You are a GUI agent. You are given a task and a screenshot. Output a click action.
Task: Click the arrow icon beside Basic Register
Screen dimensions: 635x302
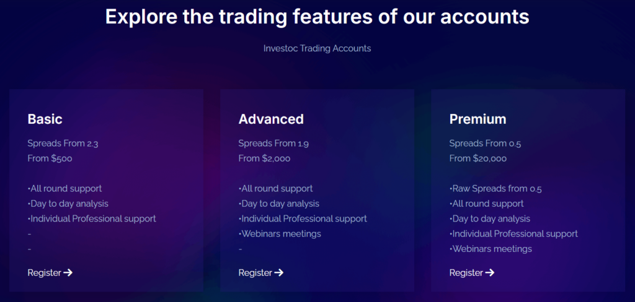[x=68, y=273]
